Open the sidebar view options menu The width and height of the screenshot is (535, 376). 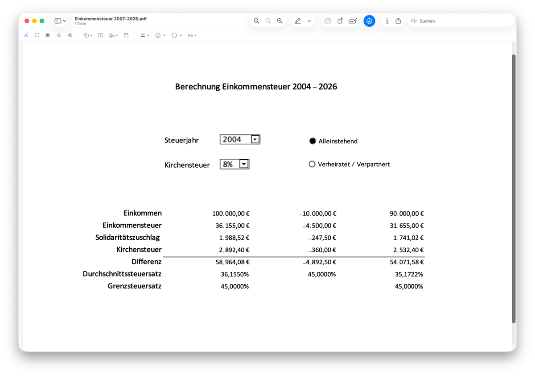click(60, 21)
